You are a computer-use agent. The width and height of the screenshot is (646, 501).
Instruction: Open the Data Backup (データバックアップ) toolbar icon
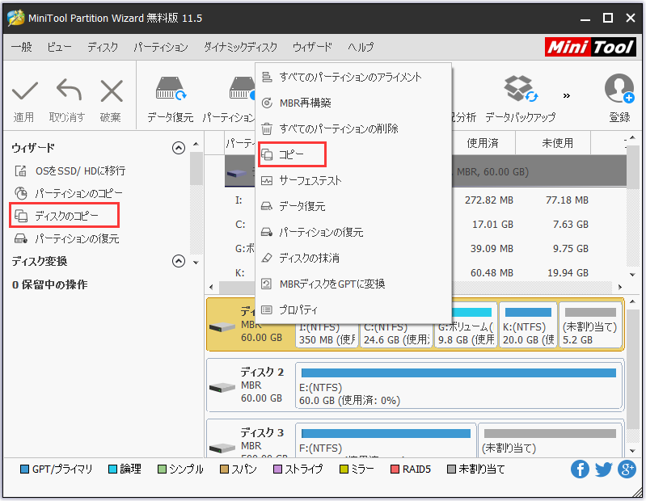[521, 89]
